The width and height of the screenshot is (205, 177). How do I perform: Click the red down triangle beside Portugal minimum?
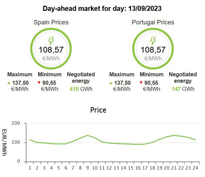click(141, 82)
